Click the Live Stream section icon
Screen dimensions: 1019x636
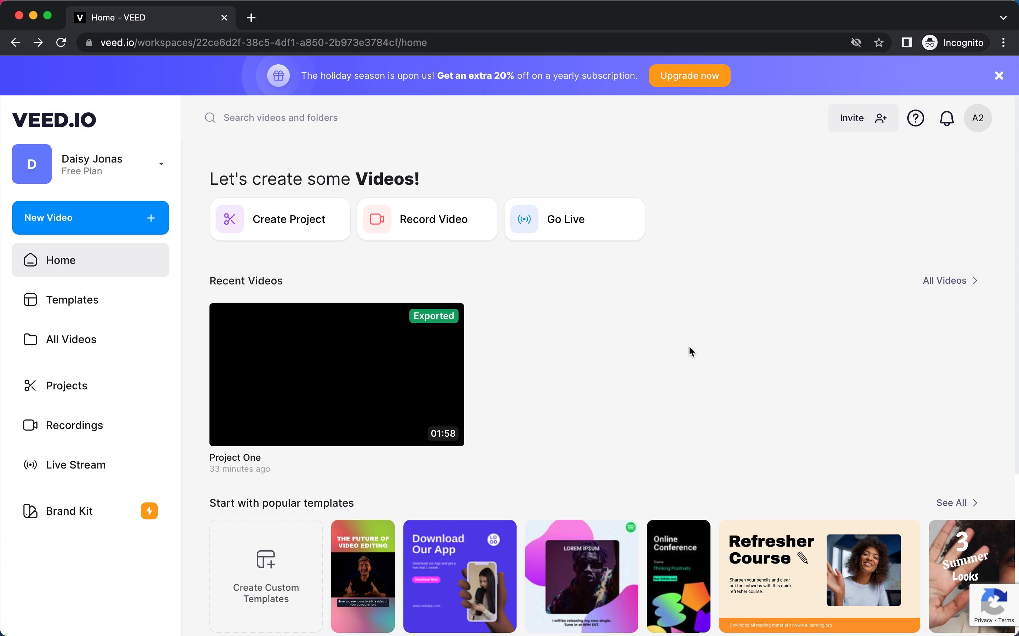(30, 465)
